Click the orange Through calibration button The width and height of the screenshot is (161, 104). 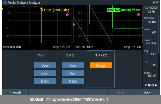[101, 65]
